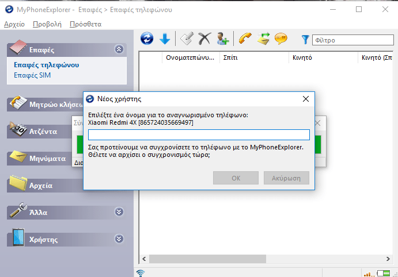Click the scrollbar left arrow

(x=144, y=259)
